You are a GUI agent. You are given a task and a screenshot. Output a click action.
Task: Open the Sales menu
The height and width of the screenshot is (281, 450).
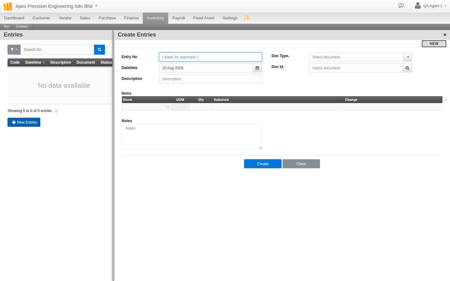click(85, 18)
